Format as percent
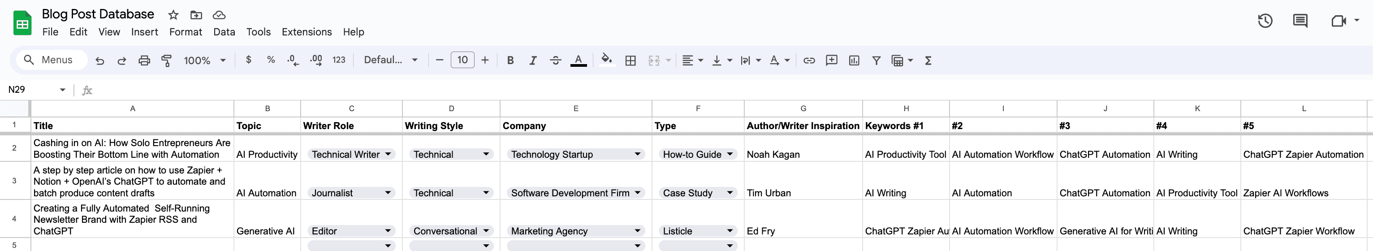This screenshot has height=251, width=1373. (271, 60)
